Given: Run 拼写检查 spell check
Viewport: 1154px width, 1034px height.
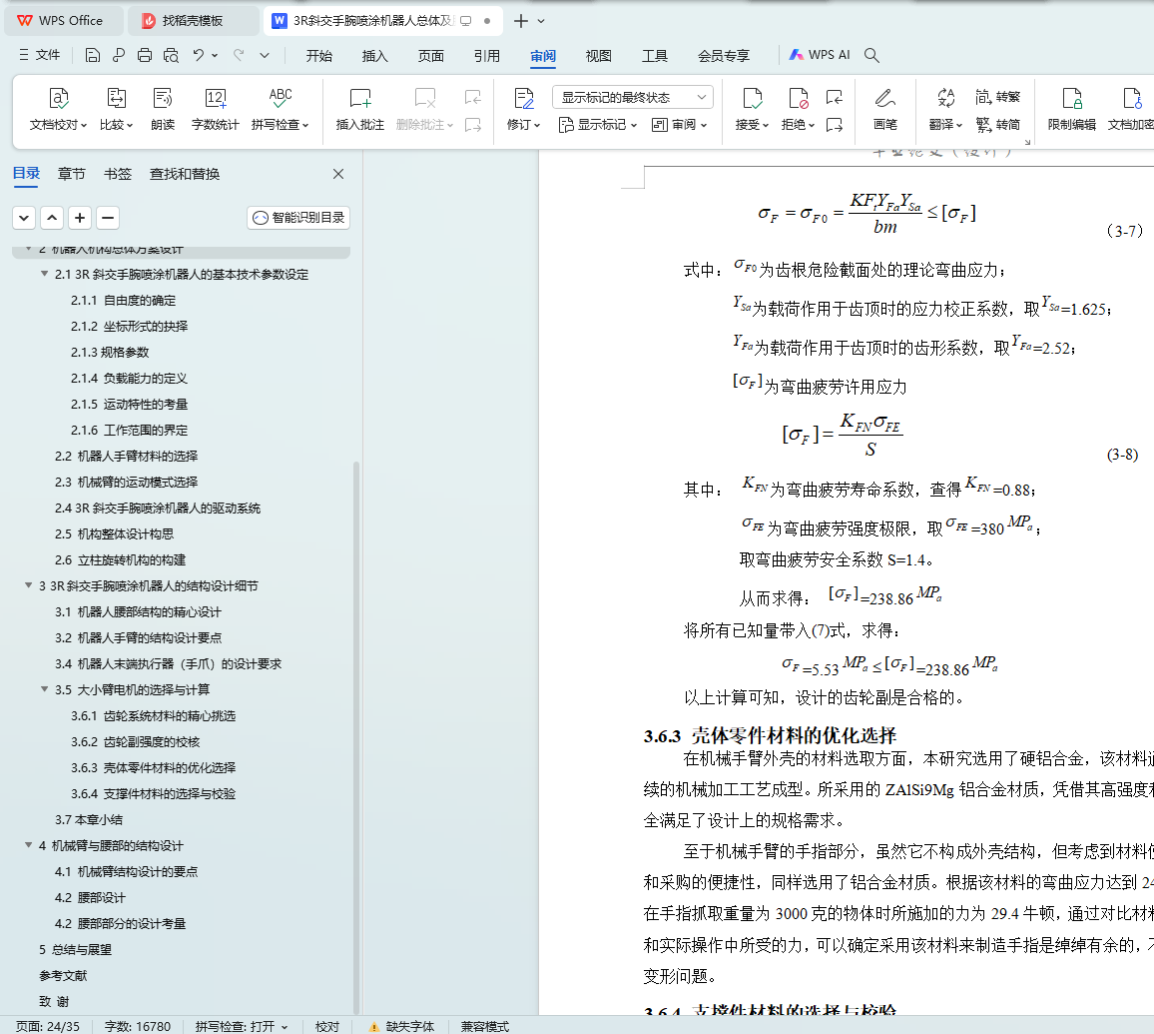Looking at the screenshot, I should click(280, 109).
